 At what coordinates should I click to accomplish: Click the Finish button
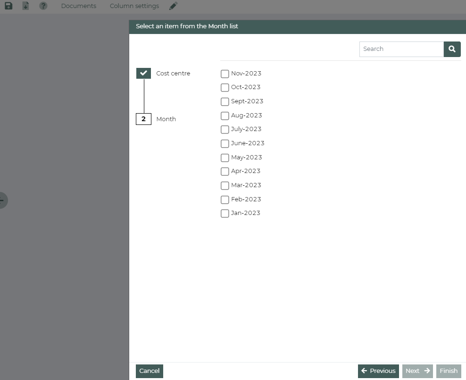(x=449, y=371)
